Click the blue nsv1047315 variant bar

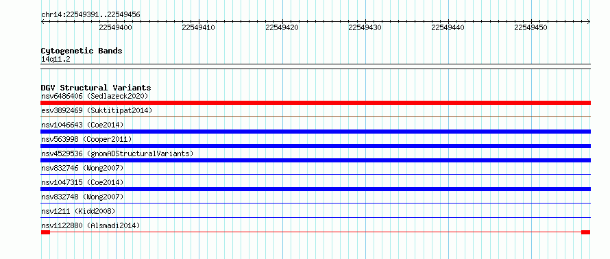(x=315, y=189)
